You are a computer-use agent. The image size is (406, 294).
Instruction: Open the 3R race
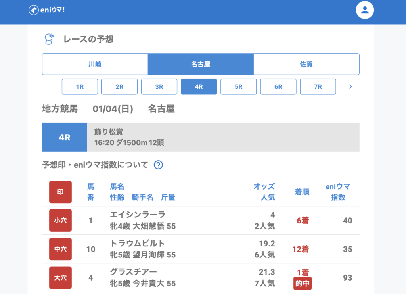[x=159, y=86]
